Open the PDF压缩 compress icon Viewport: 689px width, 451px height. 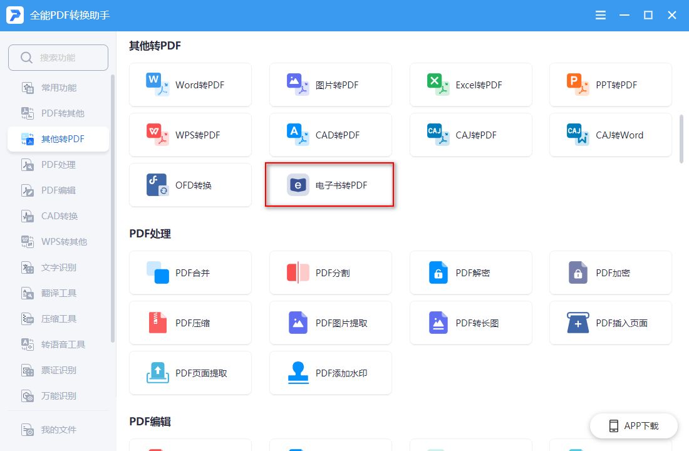[157, 323]
